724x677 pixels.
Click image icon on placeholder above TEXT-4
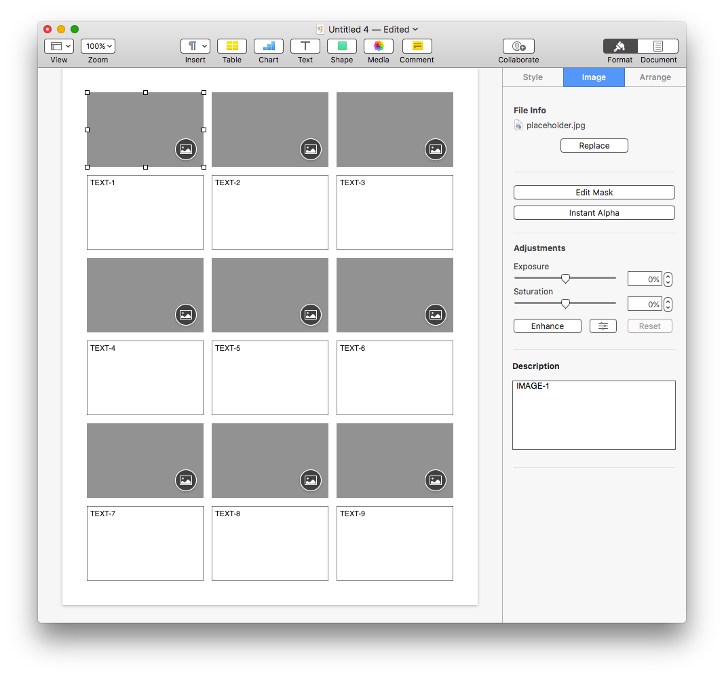[x=186, y=315]
